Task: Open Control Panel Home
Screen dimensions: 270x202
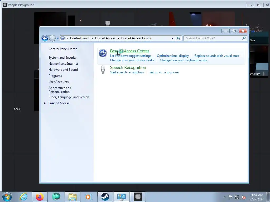Action: click(x=63, y=49)
